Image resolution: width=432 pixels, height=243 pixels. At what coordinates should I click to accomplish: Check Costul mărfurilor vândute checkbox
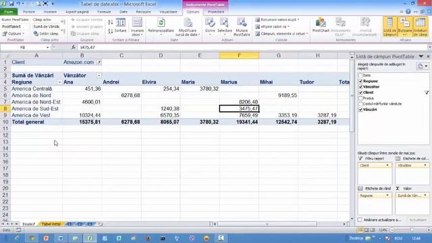(360, 104)
